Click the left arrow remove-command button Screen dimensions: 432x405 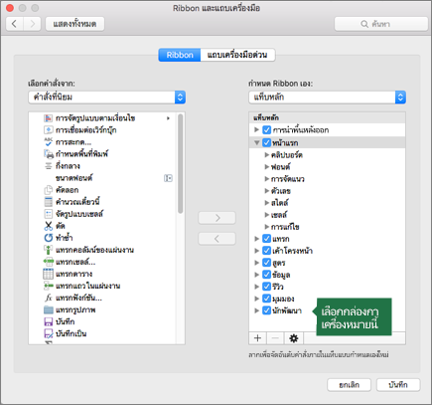(x=216, y=239)
